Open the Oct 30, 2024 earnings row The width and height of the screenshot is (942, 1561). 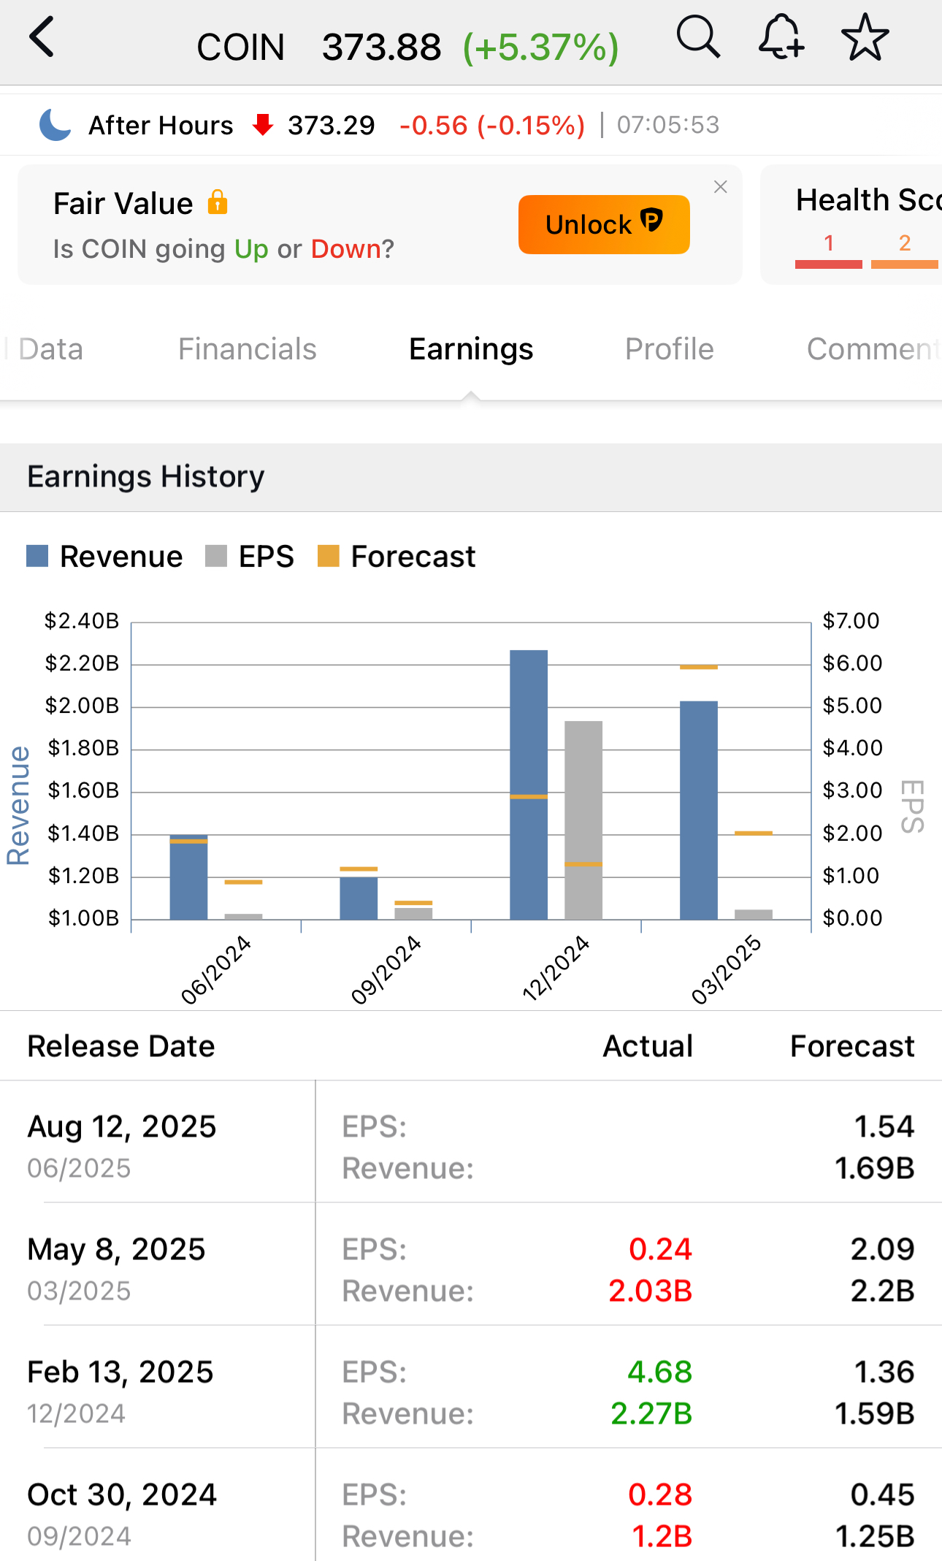471,1505
